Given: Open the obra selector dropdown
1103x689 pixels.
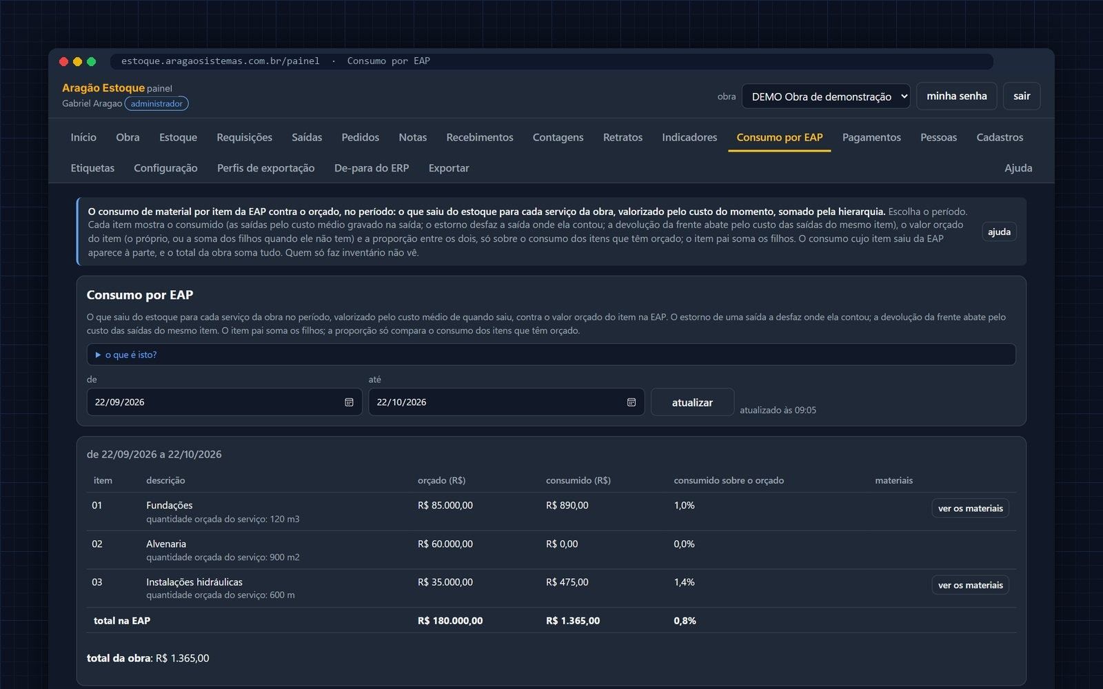Looking at the screenshot, I should pyautogui.click(x=826, y=96).
